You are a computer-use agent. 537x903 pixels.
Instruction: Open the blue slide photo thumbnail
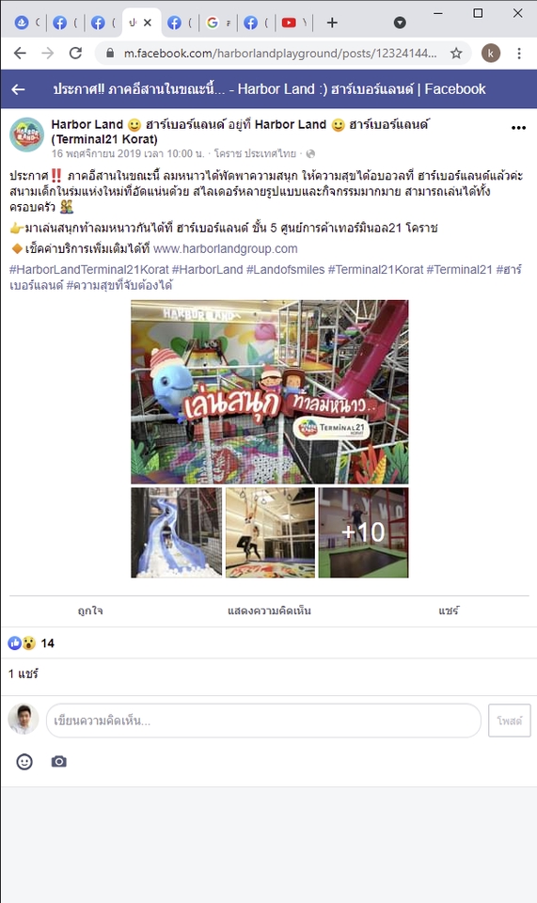coord(176,532)
